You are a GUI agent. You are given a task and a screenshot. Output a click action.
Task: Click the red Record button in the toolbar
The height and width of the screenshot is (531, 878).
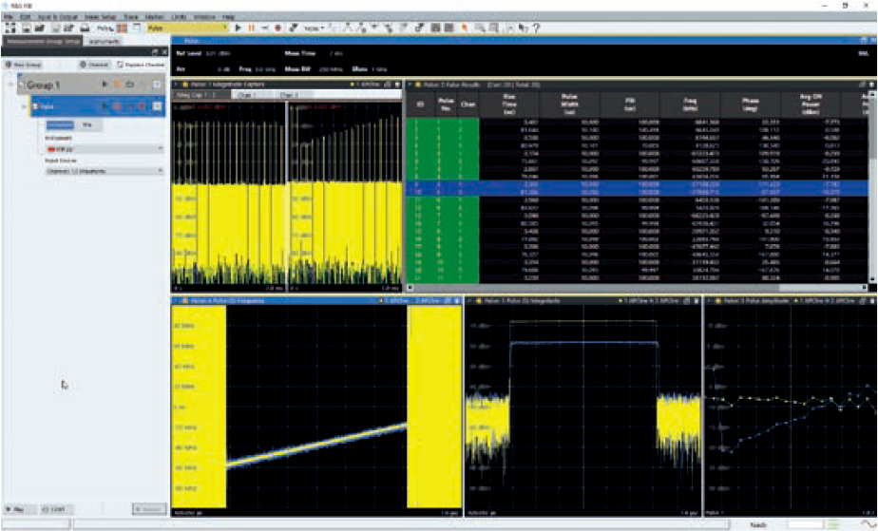(277, 29)
